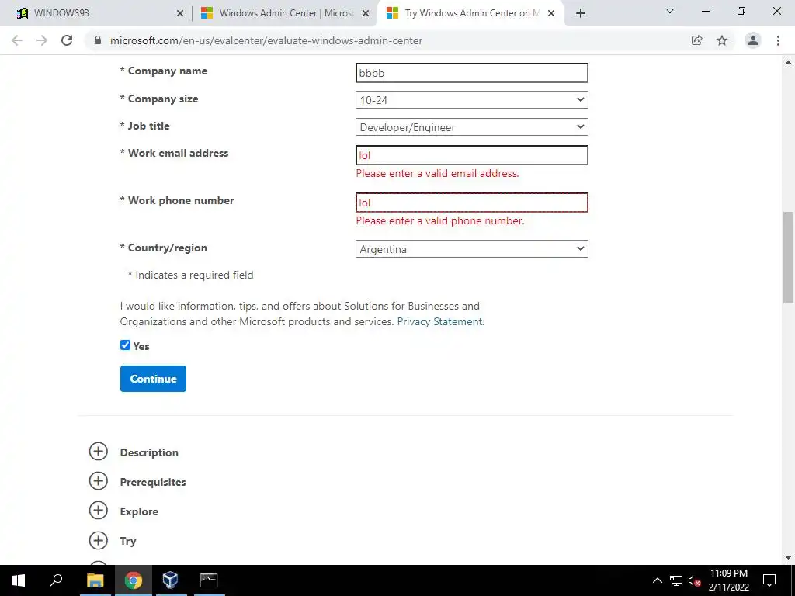The height and width of the screenshot is (596, 795).
Task: Close the Windows Admin Center | Microsoft tab
Action: pyautogui.click(x=366, y=13)
